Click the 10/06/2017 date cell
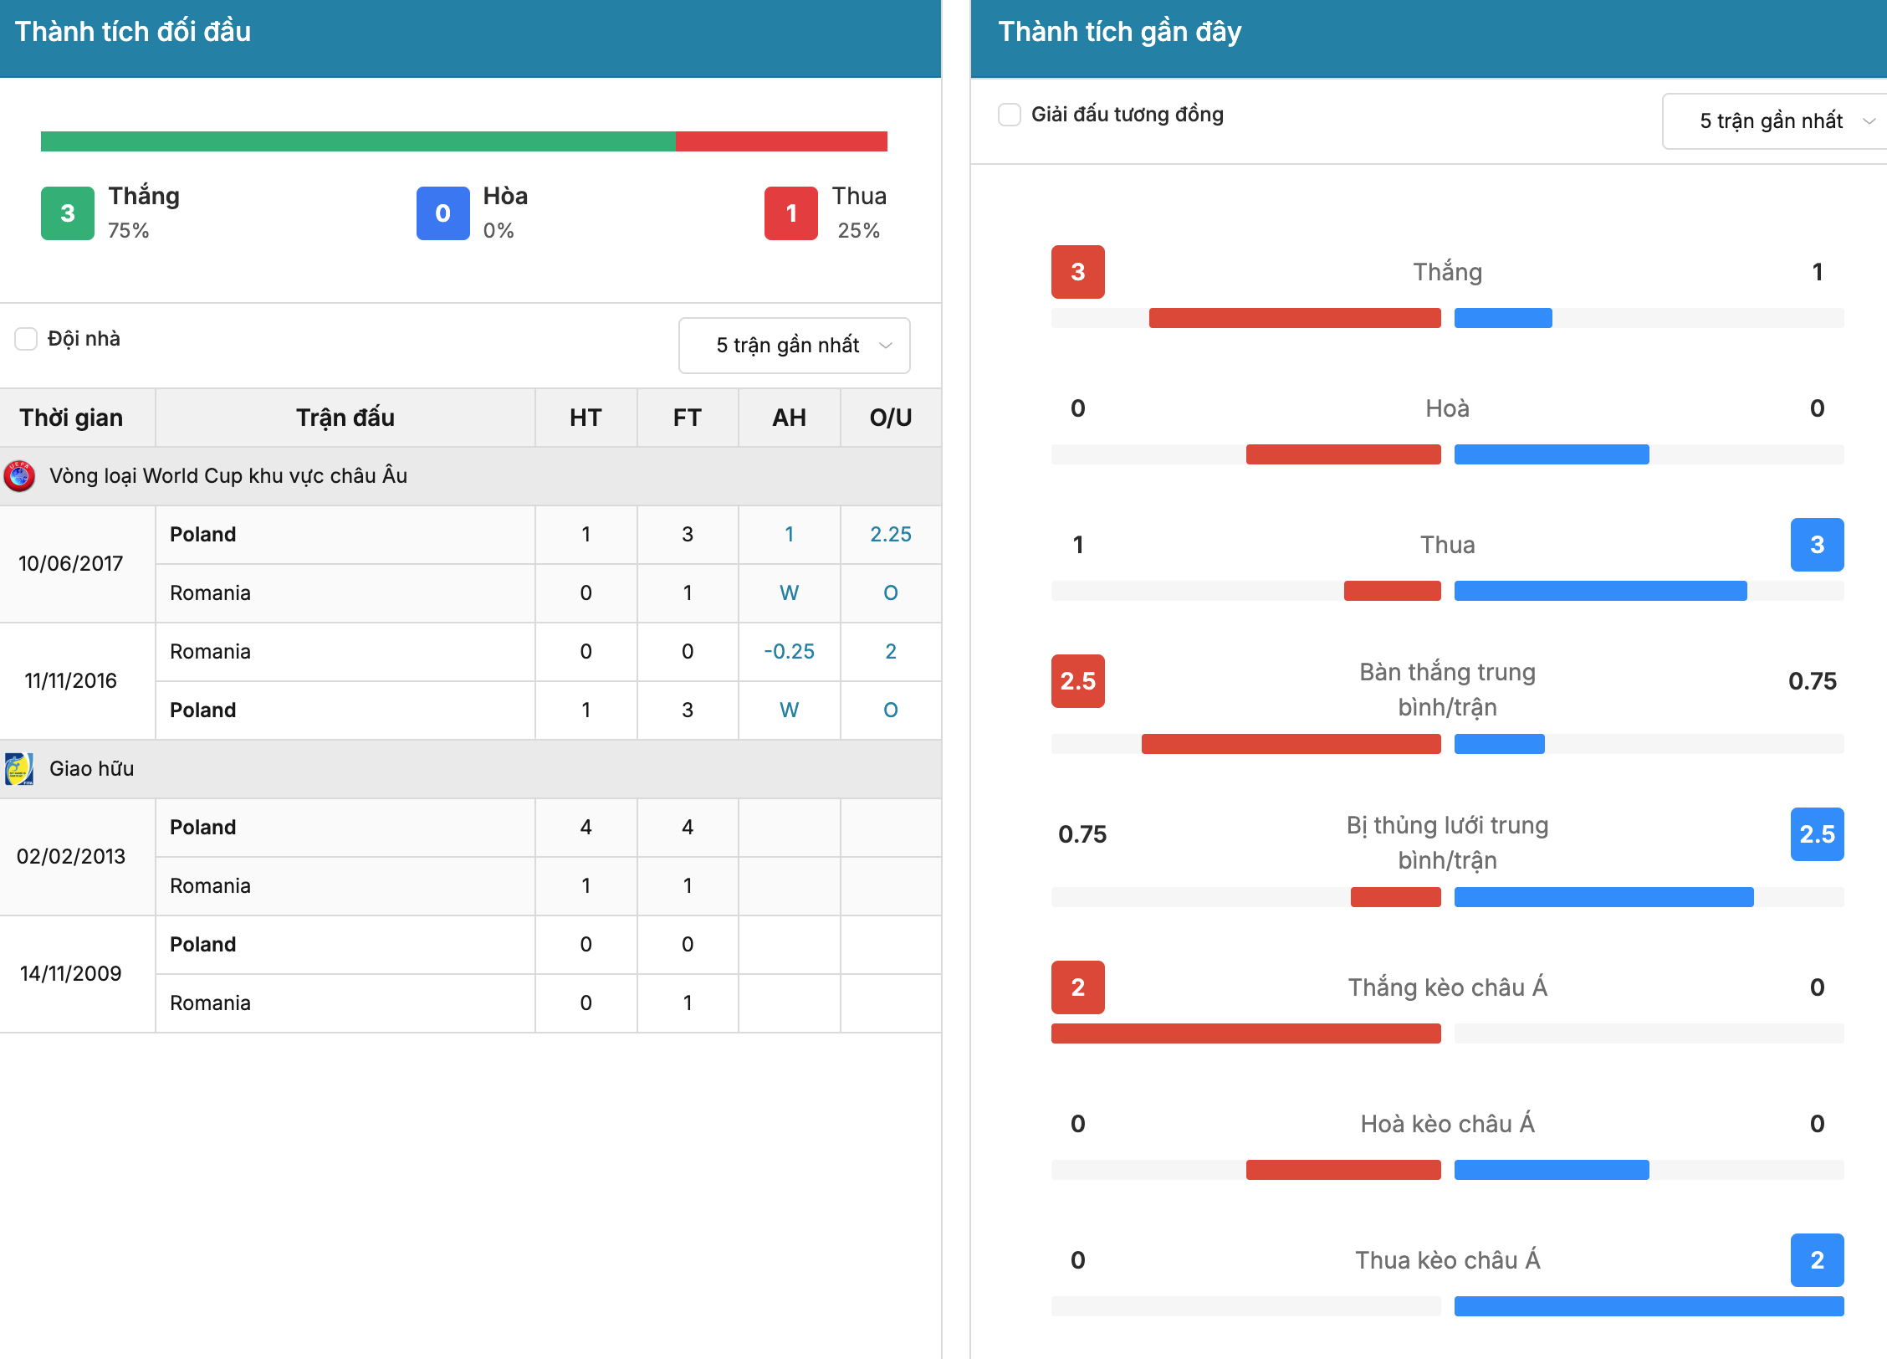1887x1359 pixels. point(71,563)
